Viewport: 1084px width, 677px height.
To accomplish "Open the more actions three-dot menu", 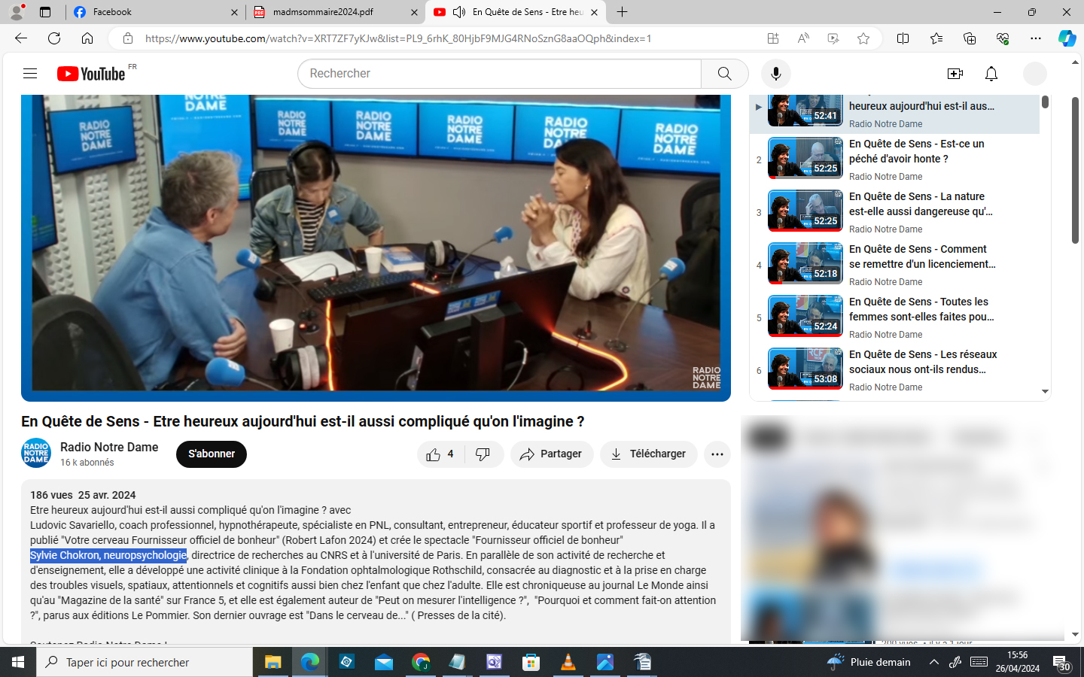I will [x=717, y=454].
